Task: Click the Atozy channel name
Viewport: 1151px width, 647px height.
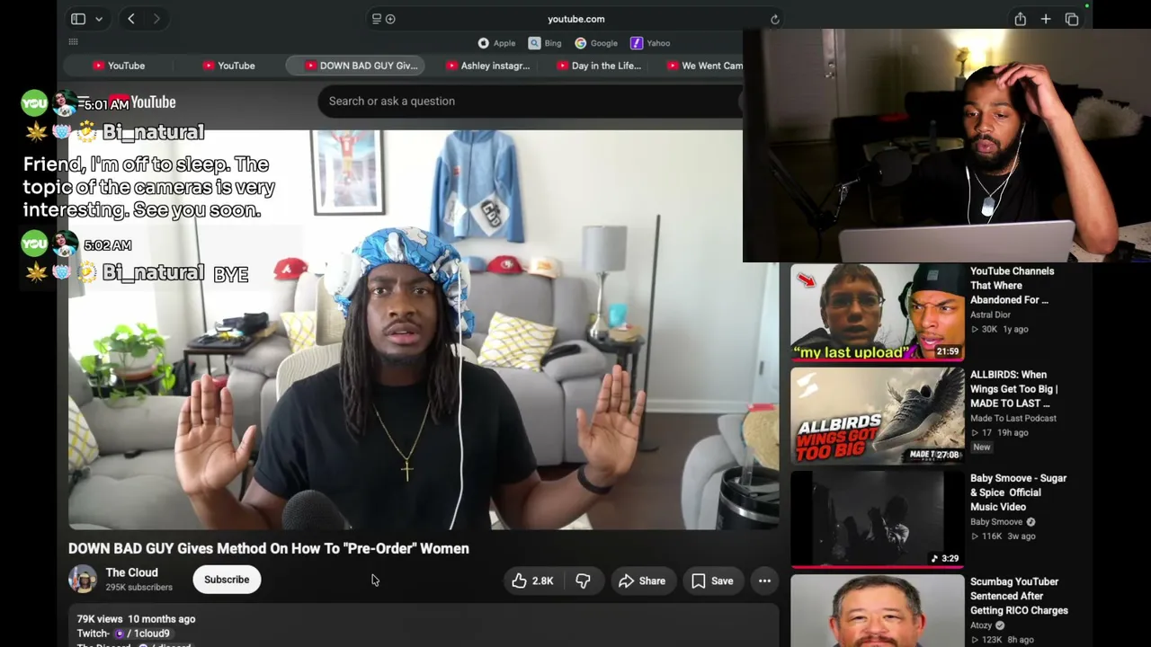Action: click(981, 625)
